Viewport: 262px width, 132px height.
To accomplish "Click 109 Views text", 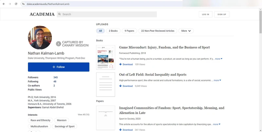I will pos(140,64).
